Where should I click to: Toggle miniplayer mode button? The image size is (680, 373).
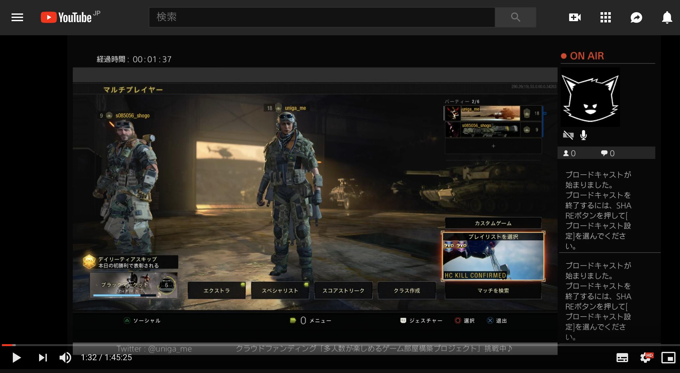668,358
